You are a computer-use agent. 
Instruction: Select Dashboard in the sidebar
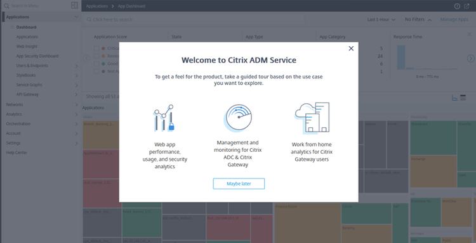coord(26,27)
